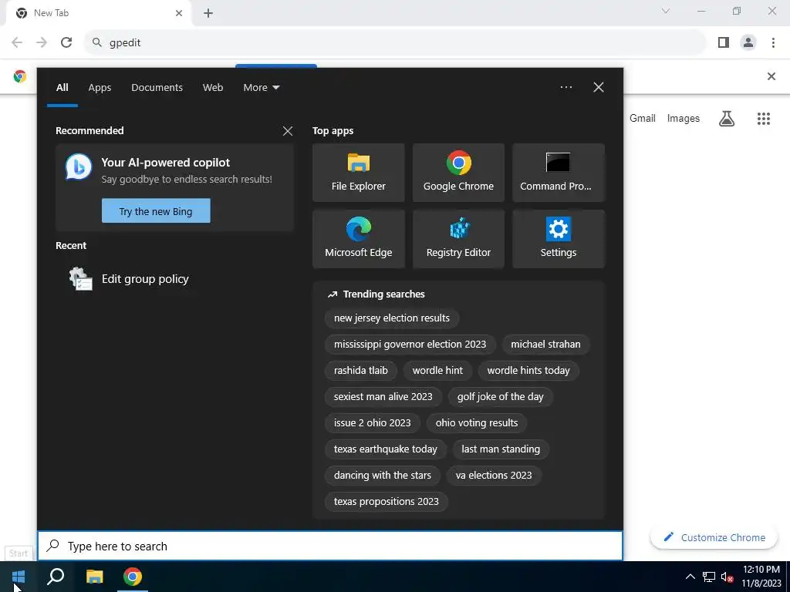
Task: Go back in Chrome
Action: pos(17,42)
